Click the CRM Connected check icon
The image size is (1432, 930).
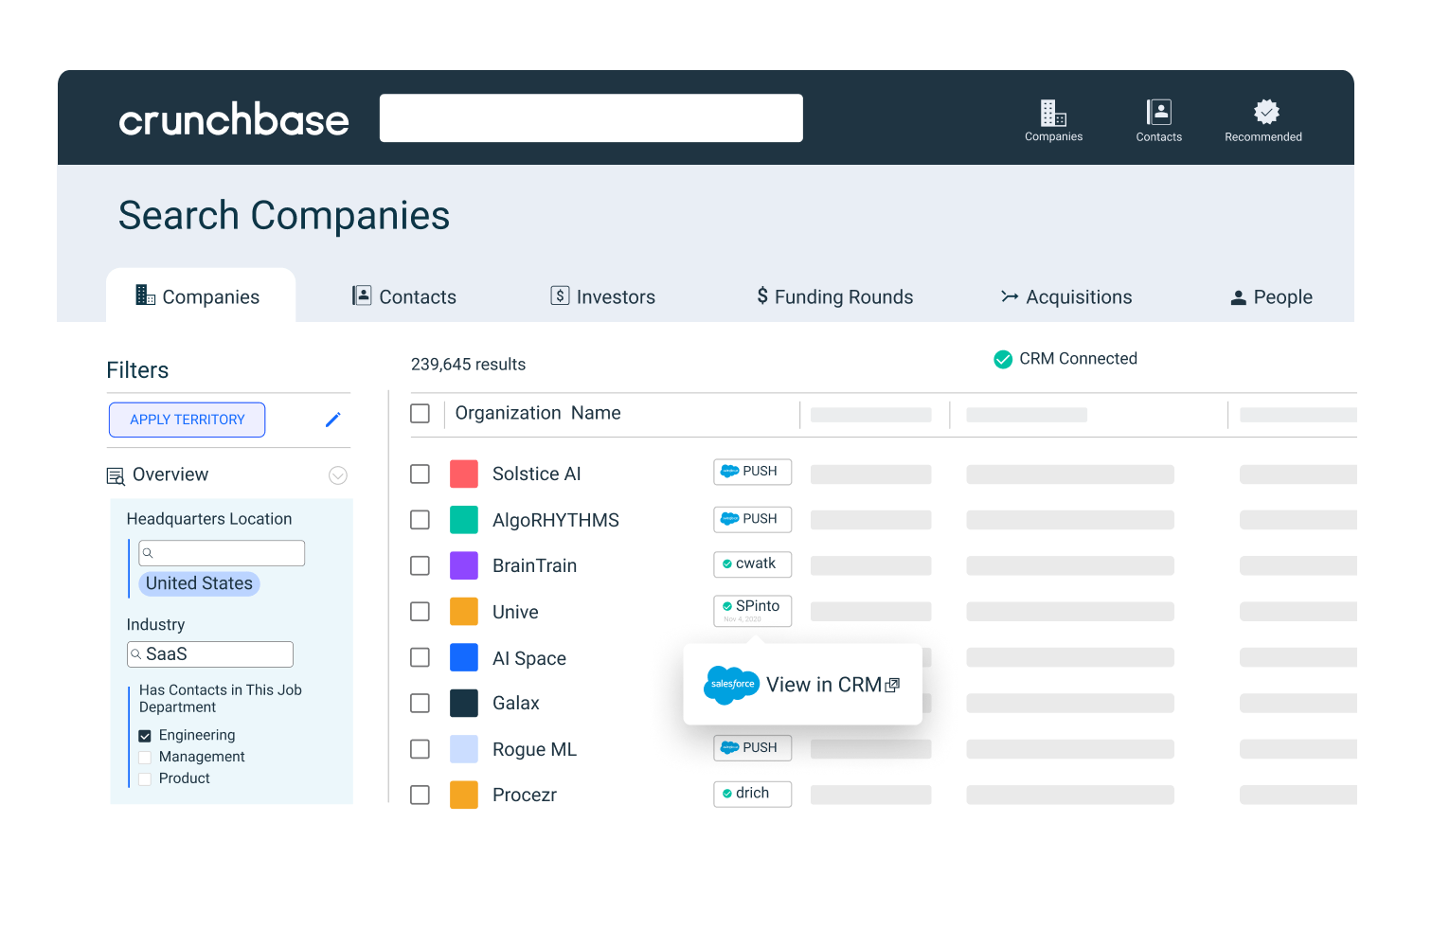[1002, 359]
